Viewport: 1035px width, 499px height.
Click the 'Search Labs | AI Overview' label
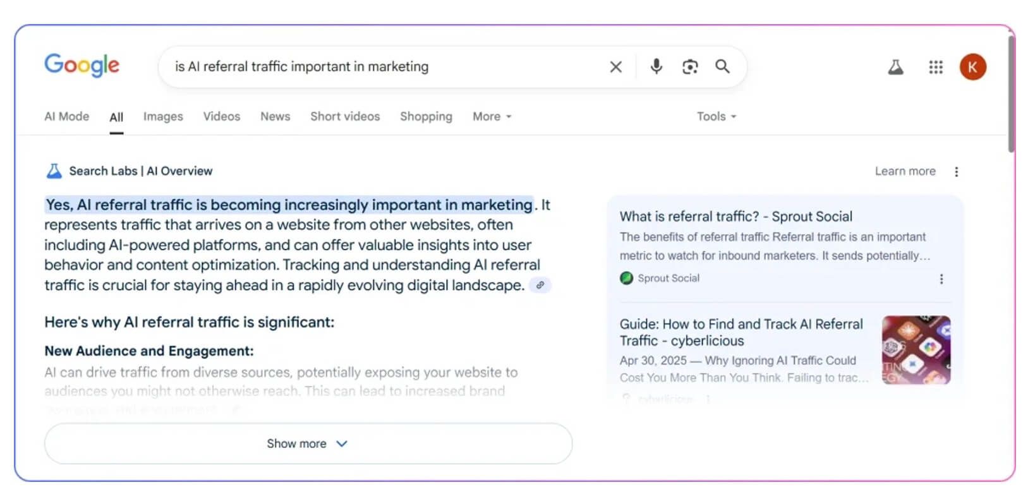pos(141,171)
